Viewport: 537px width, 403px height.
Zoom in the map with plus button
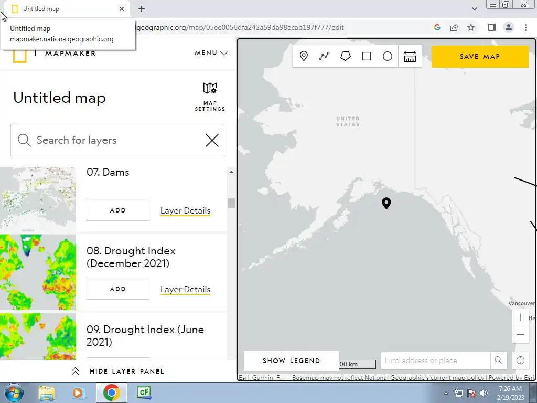pyautogui.click(x=521, y=317)
